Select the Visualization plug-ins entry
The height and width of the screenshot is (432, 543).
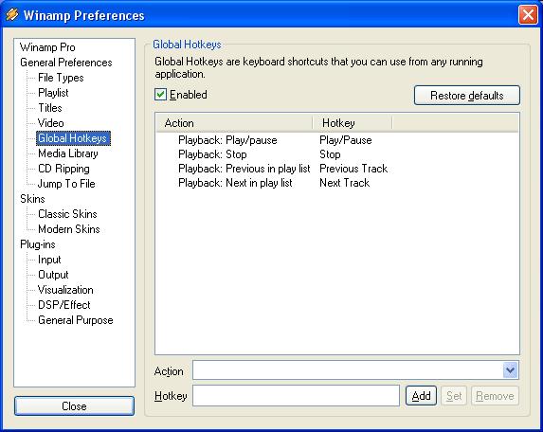click(65, 290)
